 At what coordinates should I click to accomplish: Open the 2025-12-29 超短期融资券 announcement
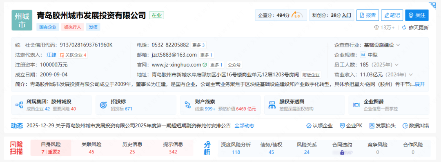[128, 126]
